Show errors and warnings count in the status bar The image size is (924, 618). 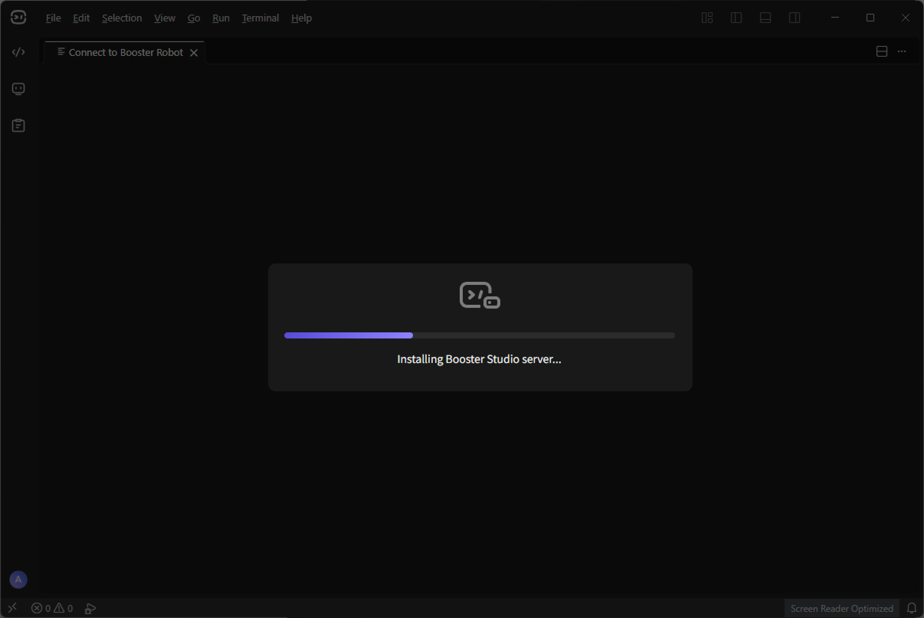pyautogui.click(x=52, y=608)
